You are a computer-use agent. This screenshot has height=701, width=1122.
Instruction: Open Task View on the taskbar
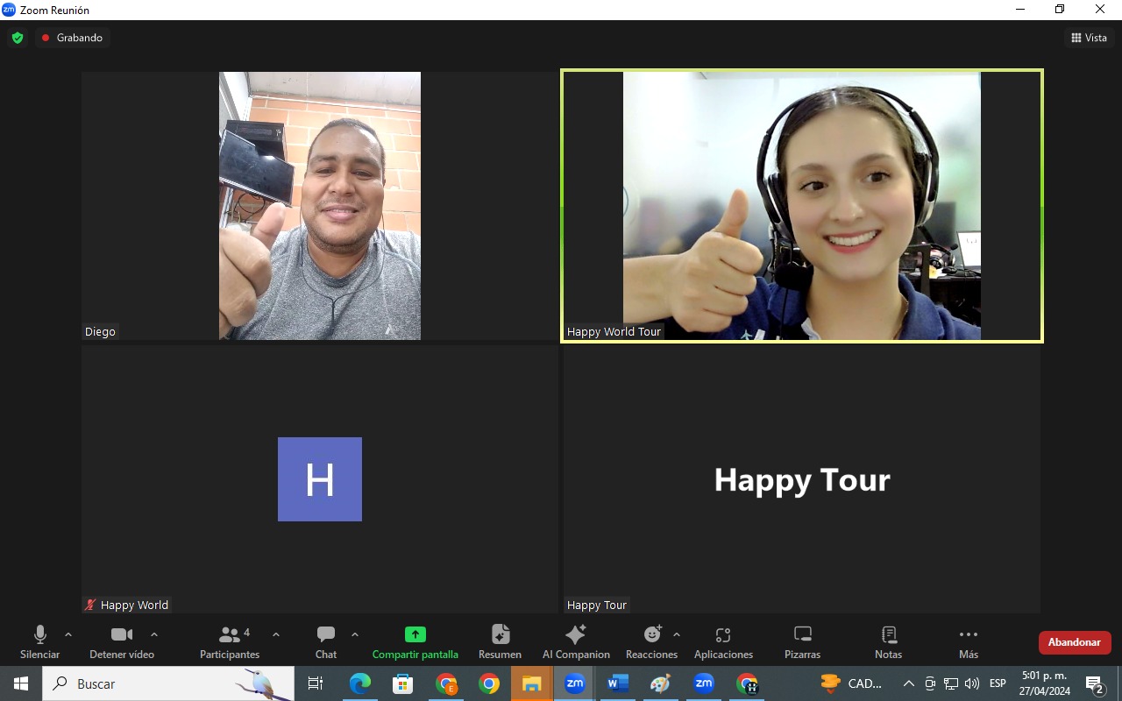coord(316,683)
